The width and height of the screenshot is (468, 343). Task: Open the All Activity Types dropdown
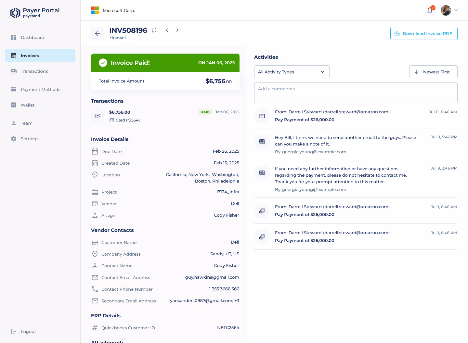(292, 72)
